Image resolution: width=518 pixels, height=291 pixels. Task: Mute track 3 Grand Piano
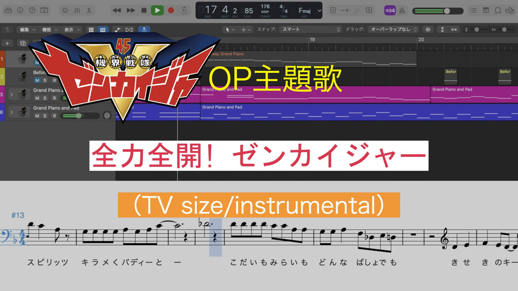coord(37,98)
